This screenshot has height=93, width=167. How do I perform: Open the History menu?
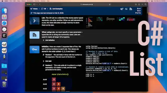23,1
